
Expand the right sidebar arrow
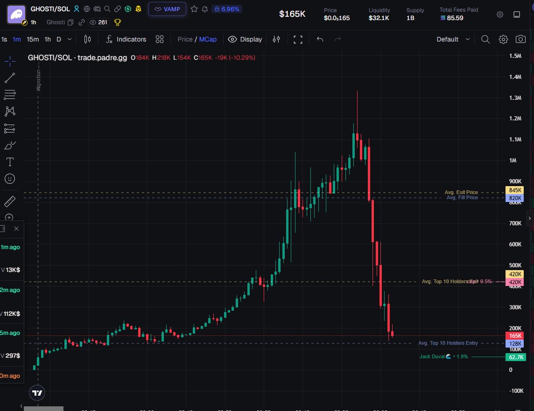coord(530,218)
